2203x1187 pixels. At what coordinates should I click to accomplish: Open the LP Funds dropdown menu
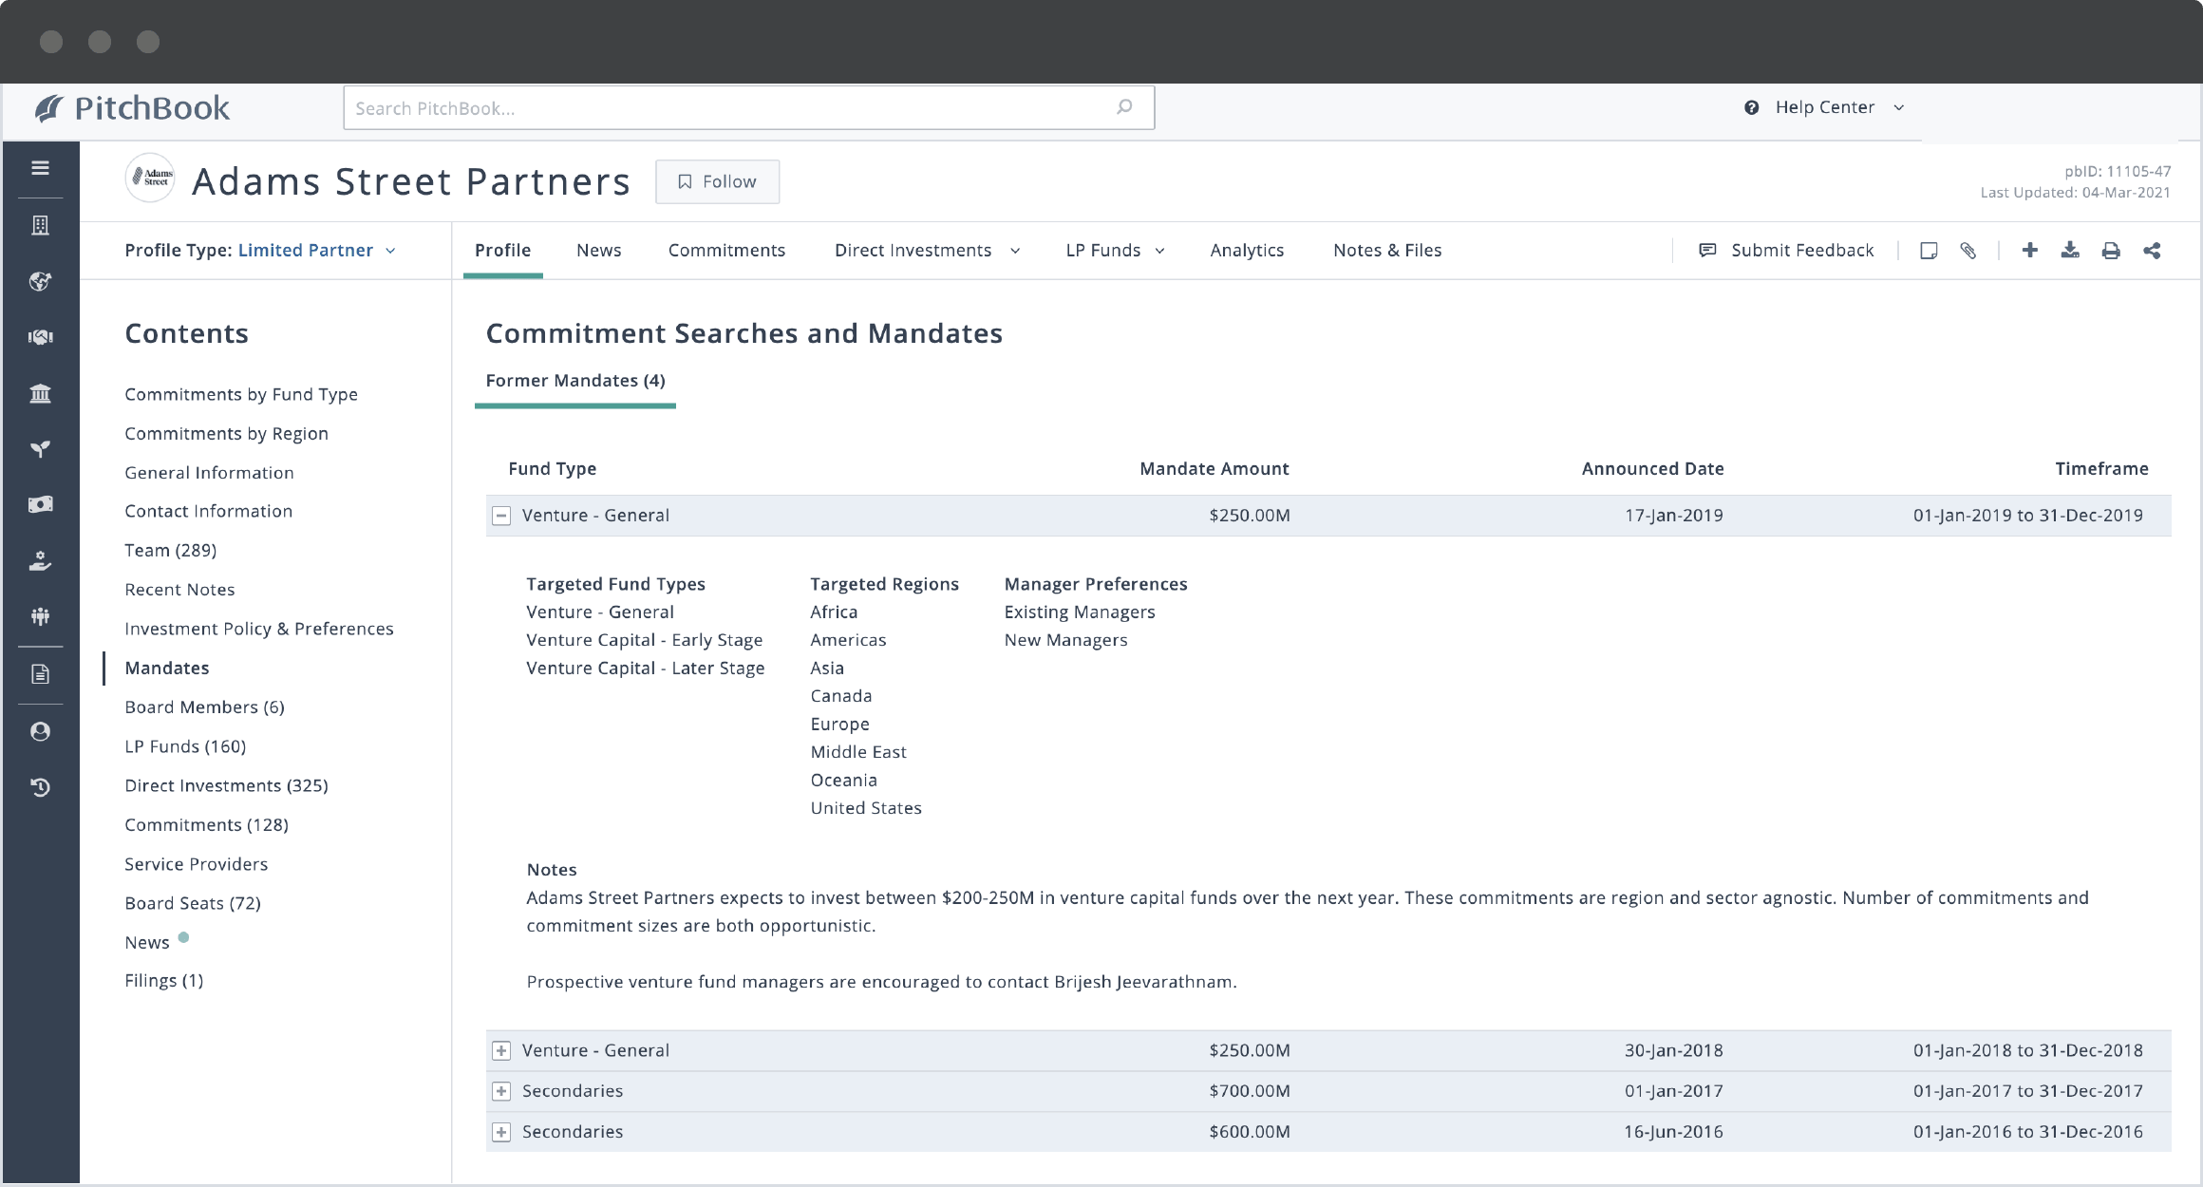point(1114,250)
